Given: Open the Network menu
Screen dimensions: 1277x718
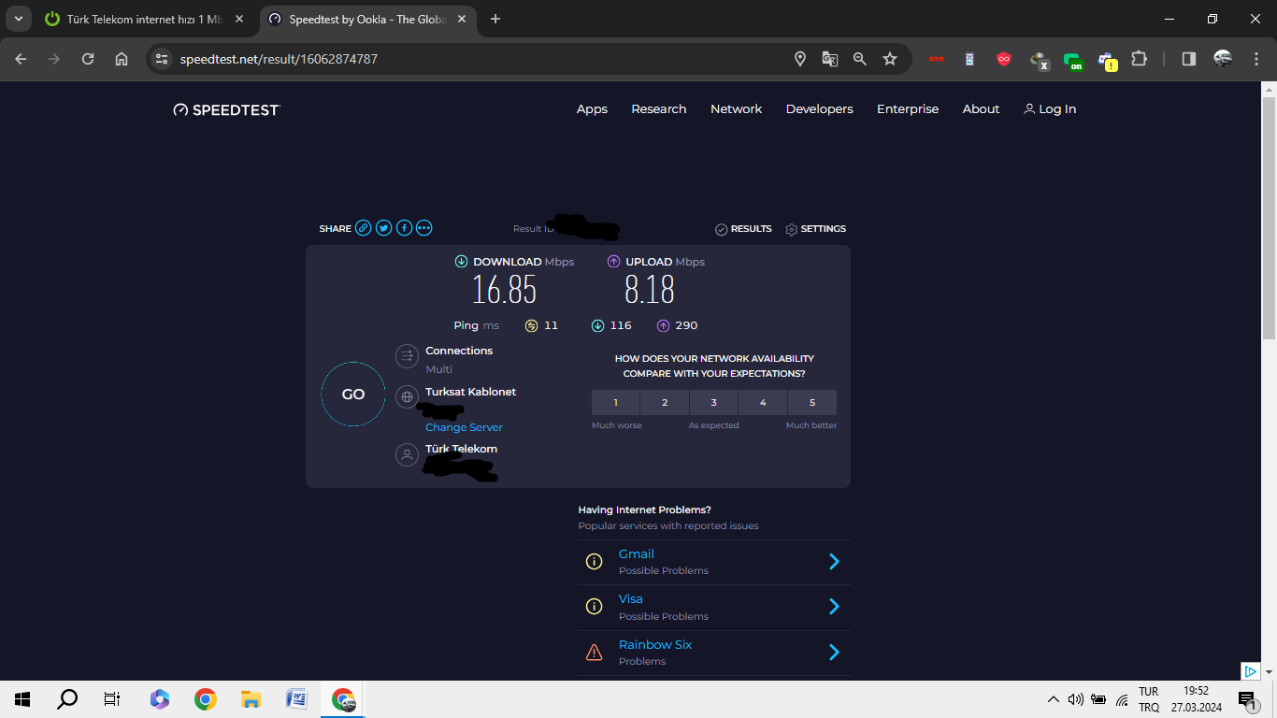Looking at the screenshot, I should (737, 109).
